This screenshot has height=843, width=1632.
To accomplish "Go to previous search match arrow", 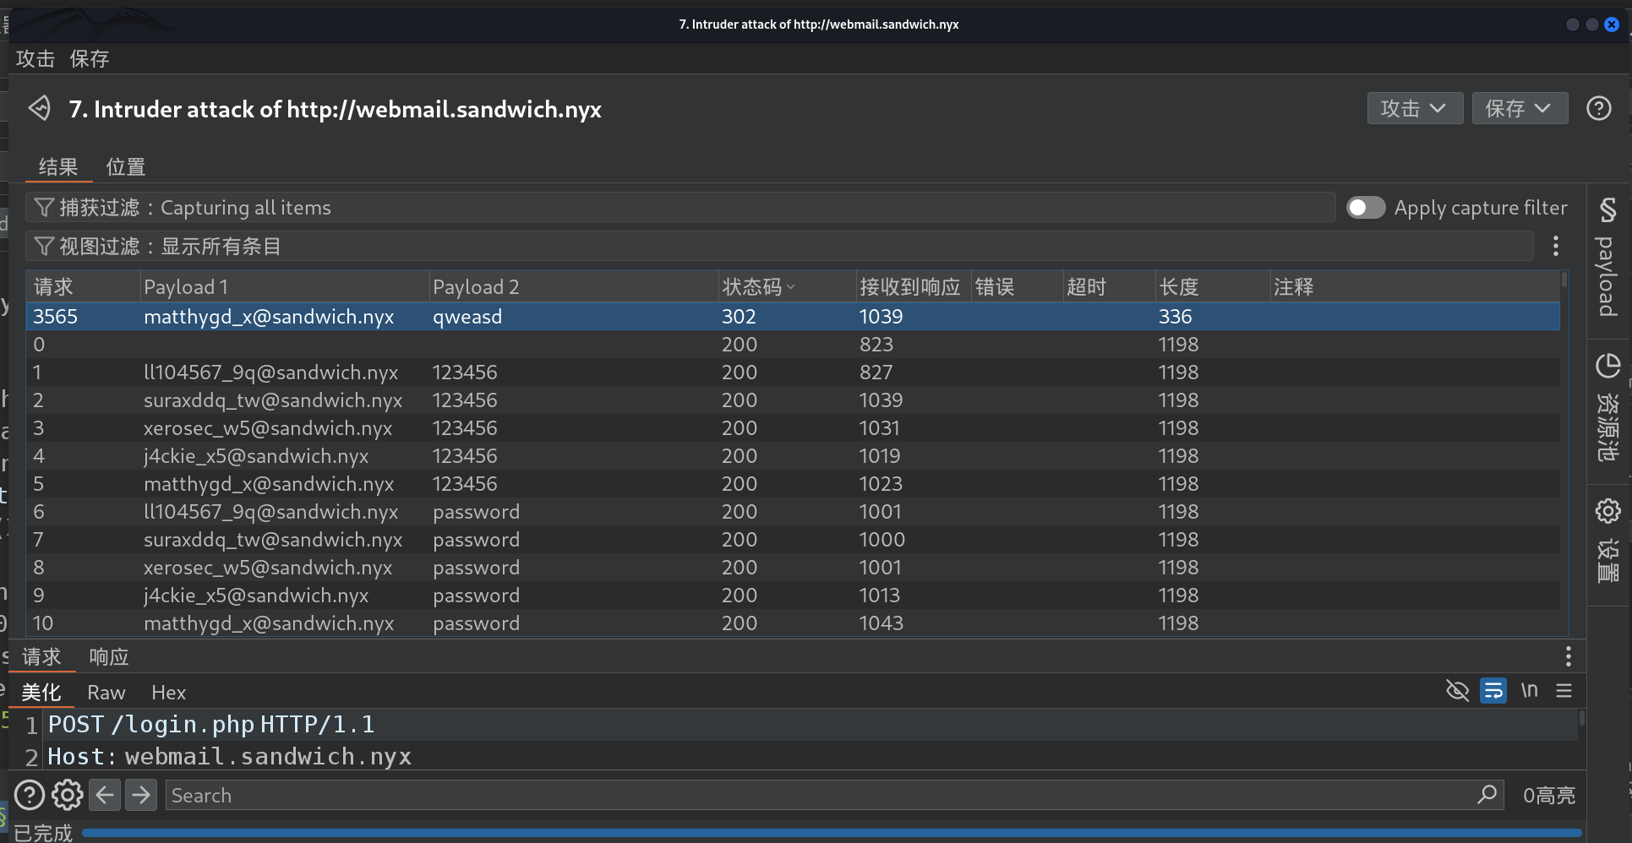I will [105, 795].
